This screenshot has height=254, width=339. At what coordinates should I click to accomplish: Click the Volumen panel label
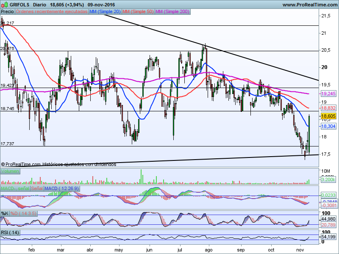10,171
